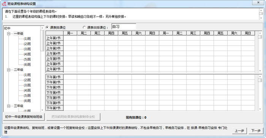Select (3)班 under 一年级
Screen dimensions: 266x138
tap(27, 49)
